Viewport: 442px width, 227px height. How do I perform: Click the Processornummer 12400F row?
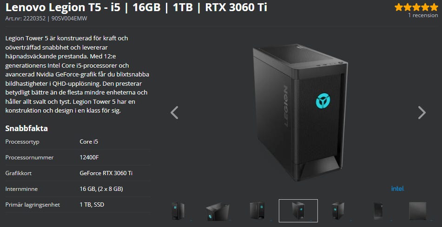click(x=78, y=158)
